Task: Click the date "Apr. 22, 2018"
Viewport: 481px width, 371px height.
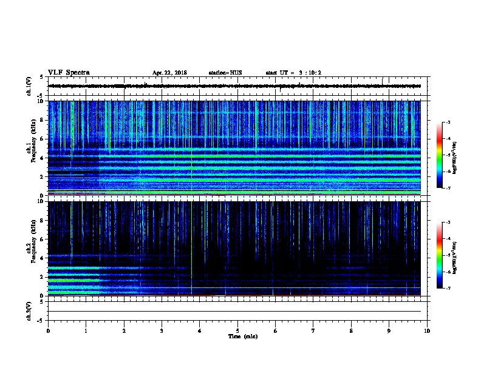Action: point(169,73)
